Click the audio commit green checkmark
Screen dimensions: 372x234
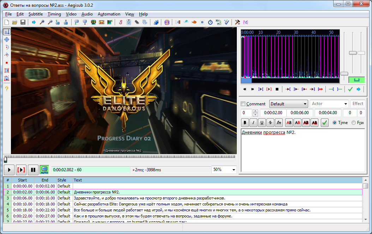(x=350, y=89)
